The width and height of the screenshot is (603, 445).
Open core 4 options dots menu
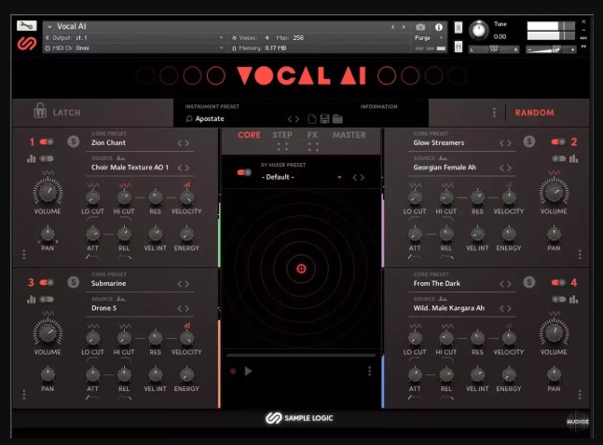pos(580,395)
